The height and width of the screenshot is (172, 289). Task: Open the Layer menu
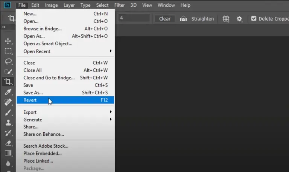pyautogui.click(x=69, y=5)
